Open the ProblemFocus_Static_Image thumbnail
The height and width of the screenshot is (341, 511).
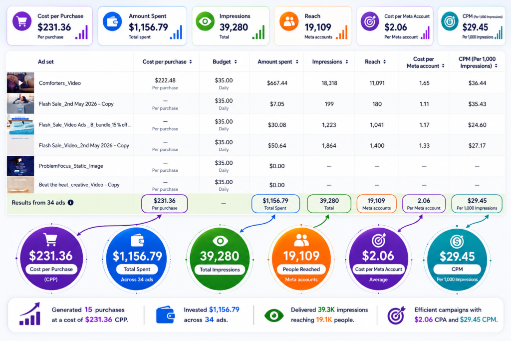pos(20,166)
